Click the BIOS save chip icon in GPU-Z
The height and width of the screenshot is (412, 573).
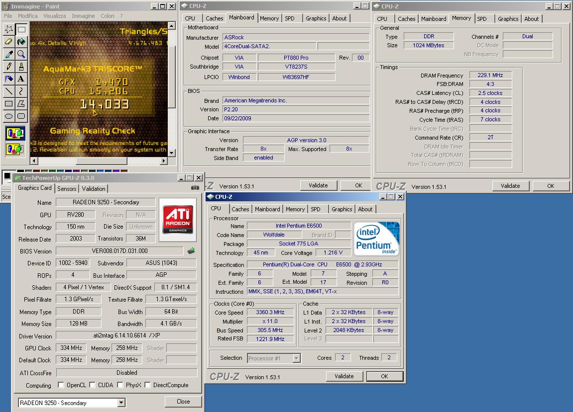coord(191,250)
